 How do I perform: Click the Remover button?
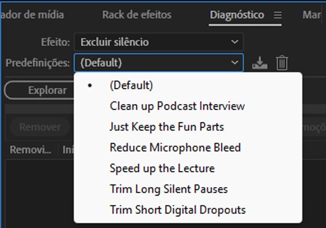tap(40, 127)
